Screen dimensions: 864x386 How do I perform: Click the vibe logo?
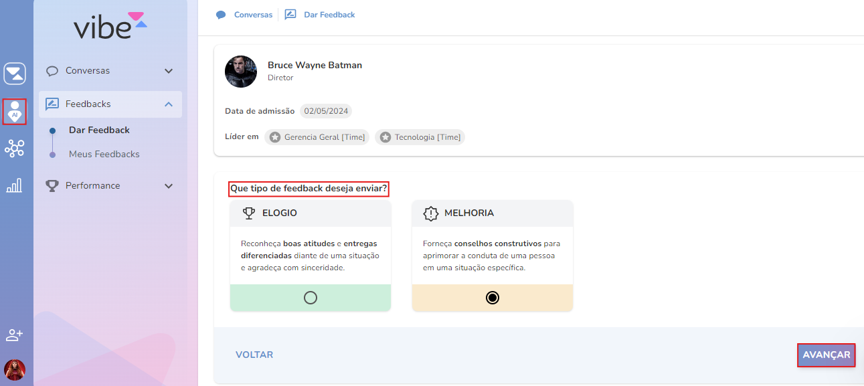(110, 25)
